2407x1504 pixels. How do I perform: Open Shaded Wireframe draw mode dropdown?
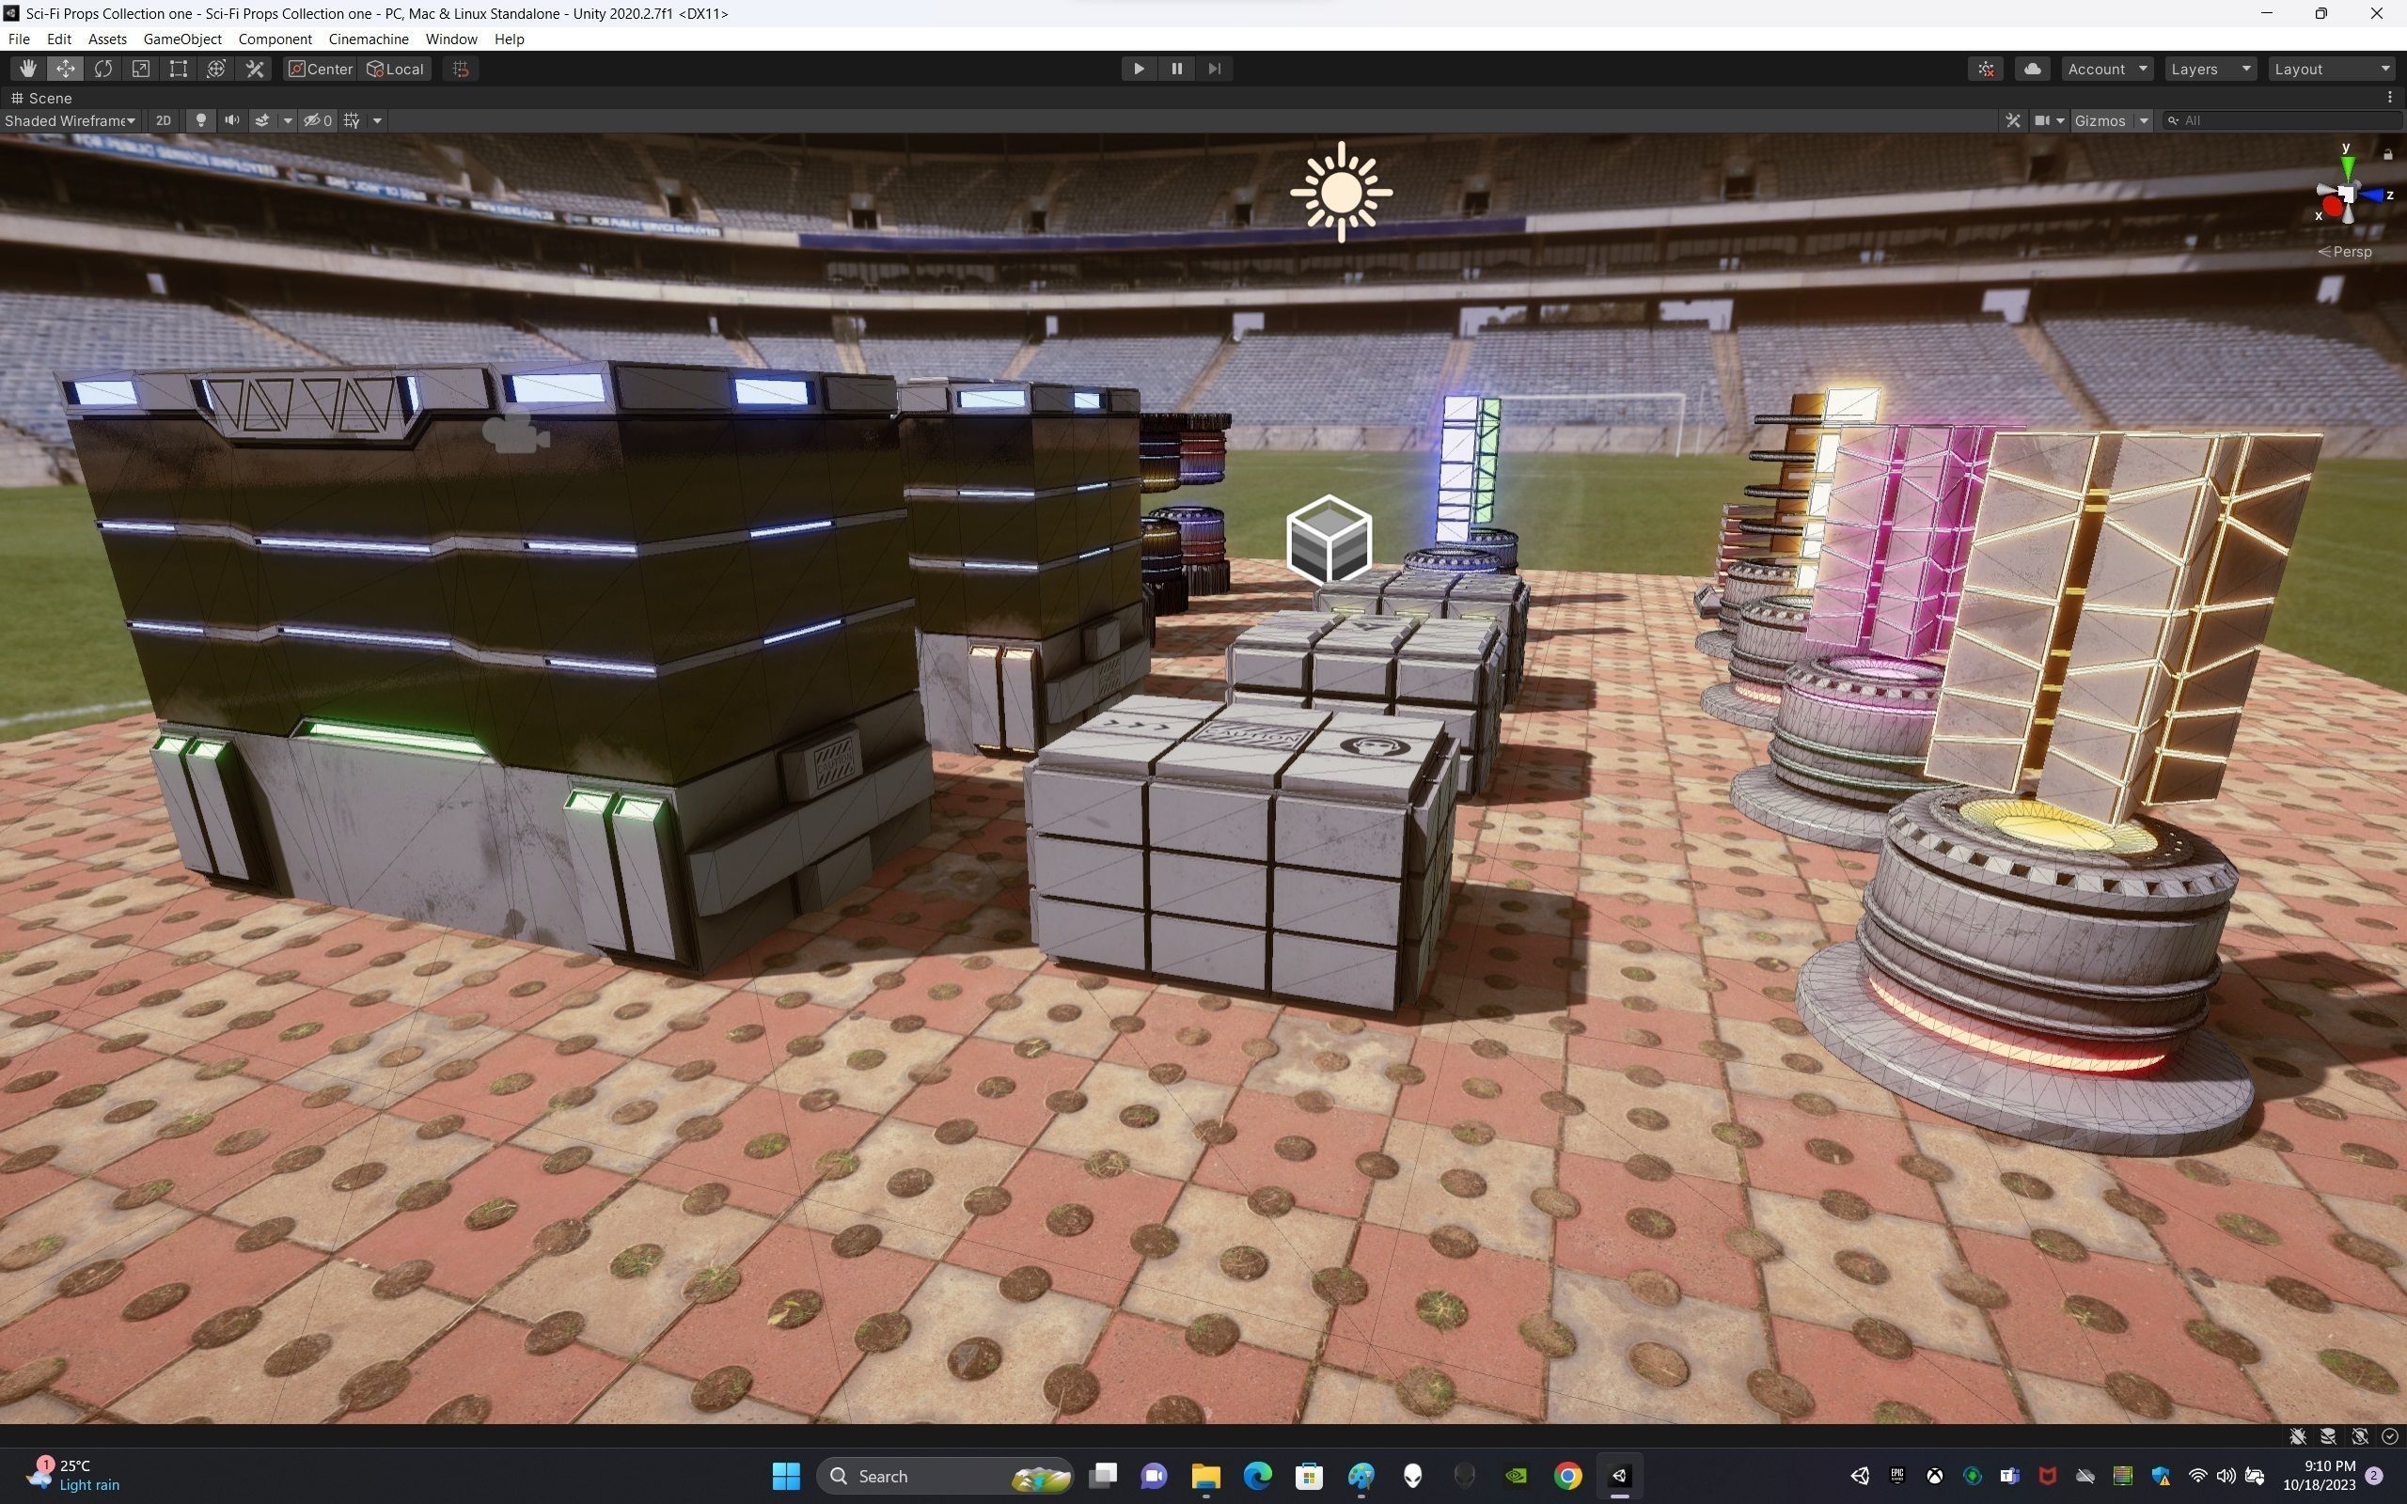tap(70, 120)
